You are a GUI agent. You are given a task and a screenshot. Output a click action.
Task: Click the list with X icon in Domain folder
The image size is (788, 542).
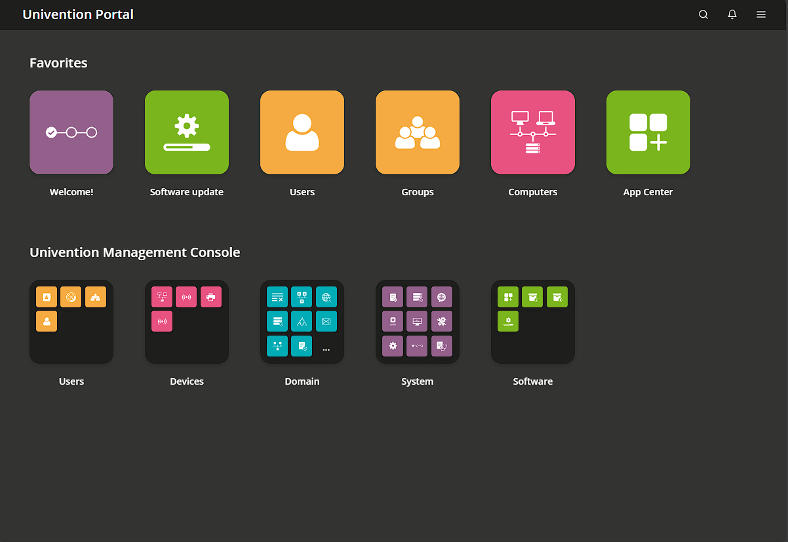[277, 297]
